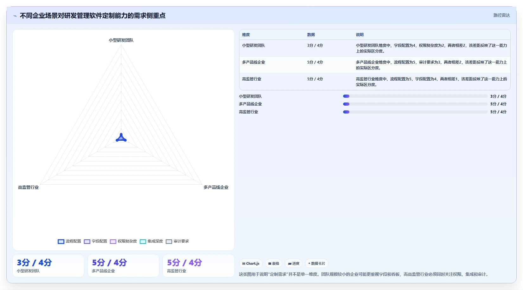Click the Chart.js tag chip
The image size is (523, 290).
tap(251, 263)
